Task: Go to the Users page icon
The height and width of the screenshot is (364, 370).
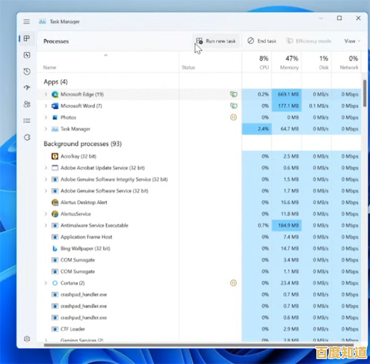Action: (27, 104)
